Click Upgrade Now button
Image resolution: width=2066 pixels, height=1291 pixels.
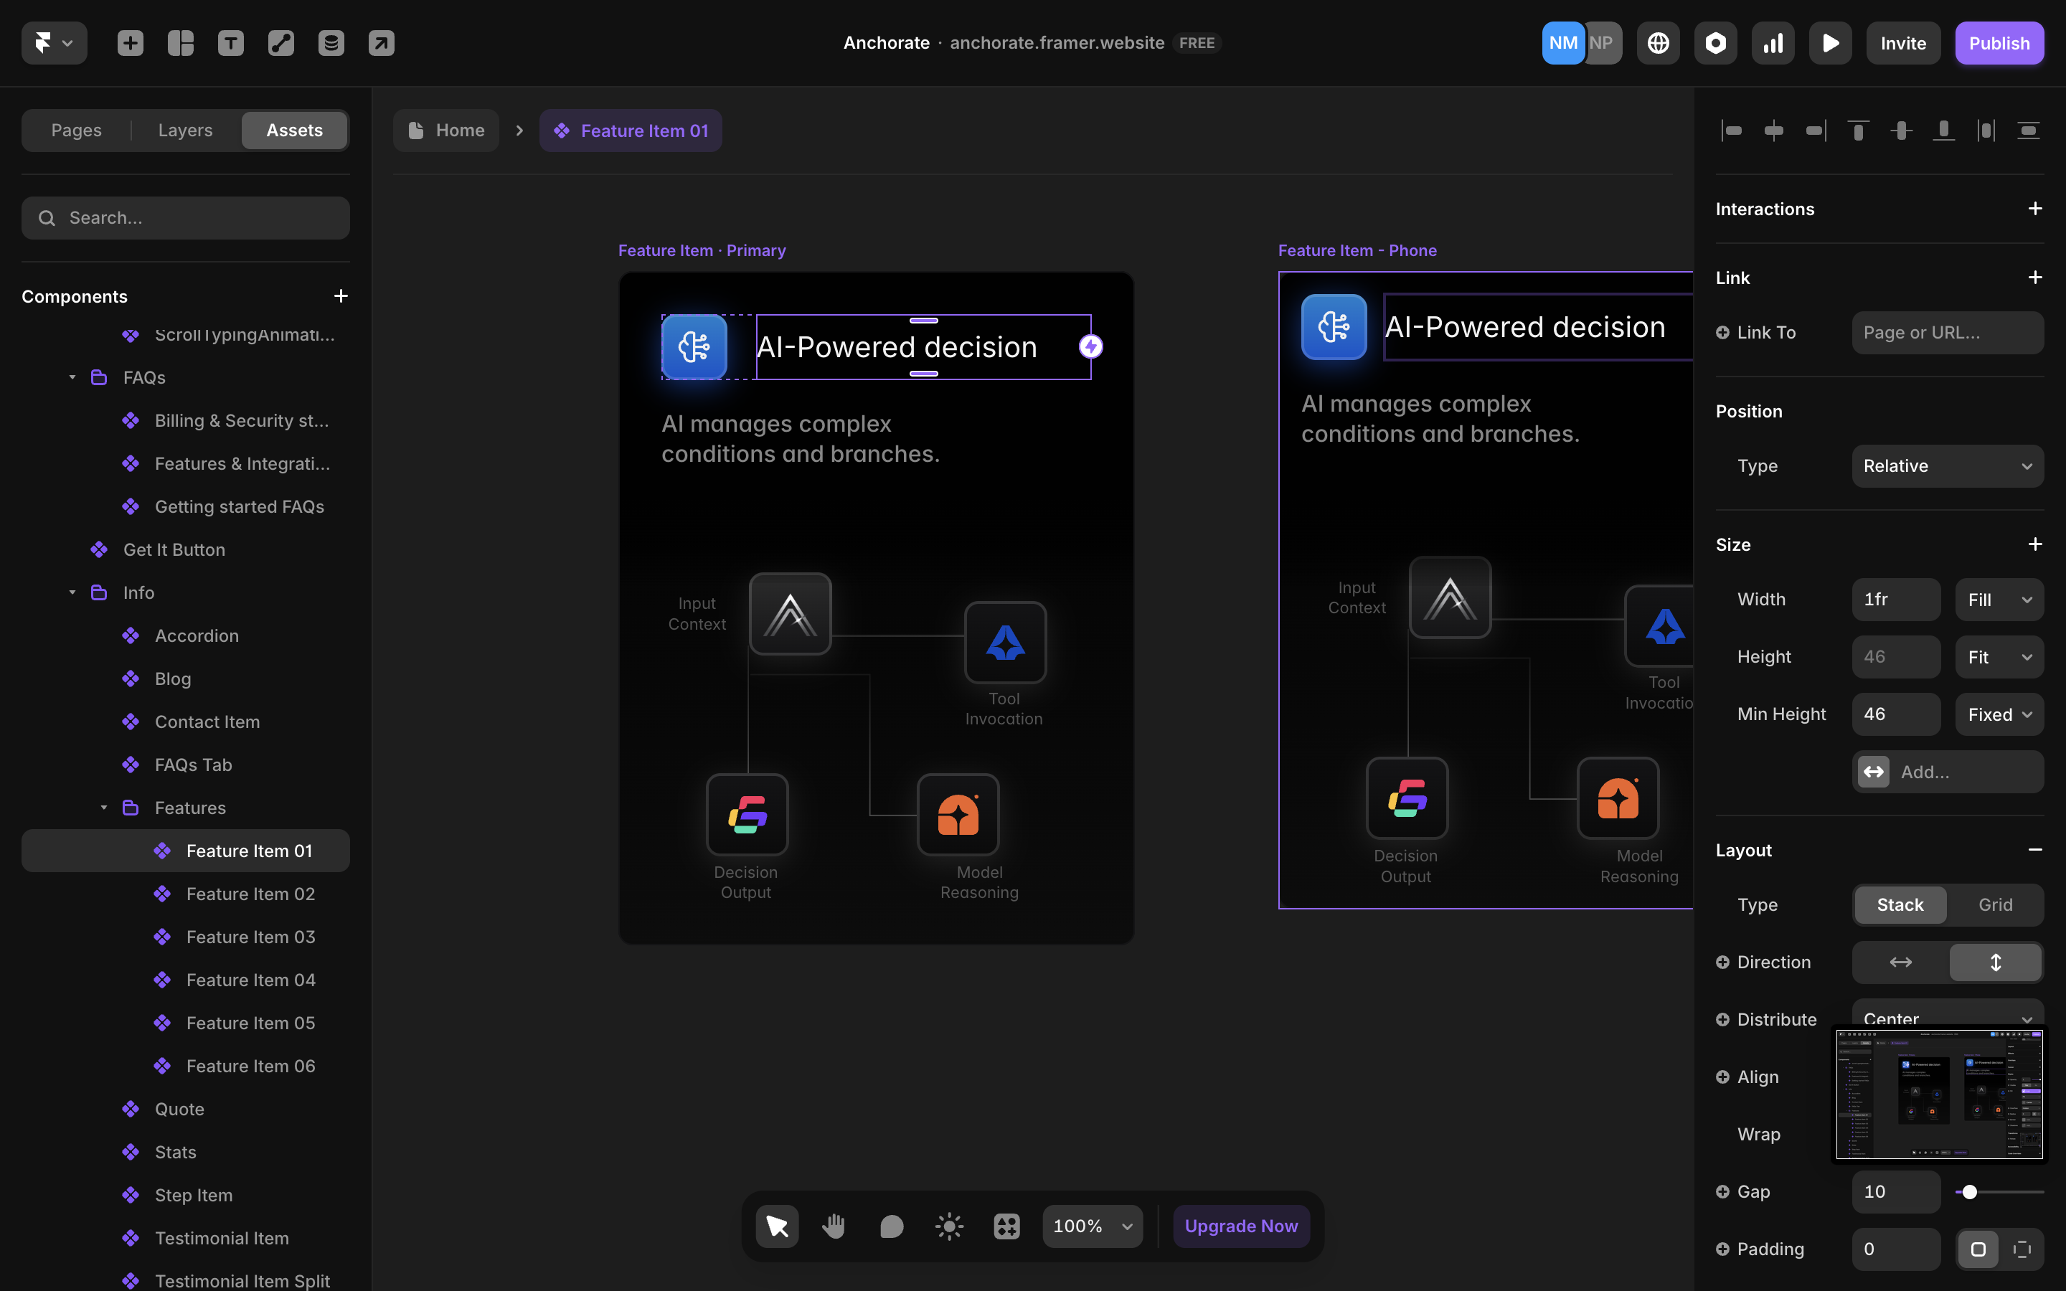[x=1240, y=1226]
